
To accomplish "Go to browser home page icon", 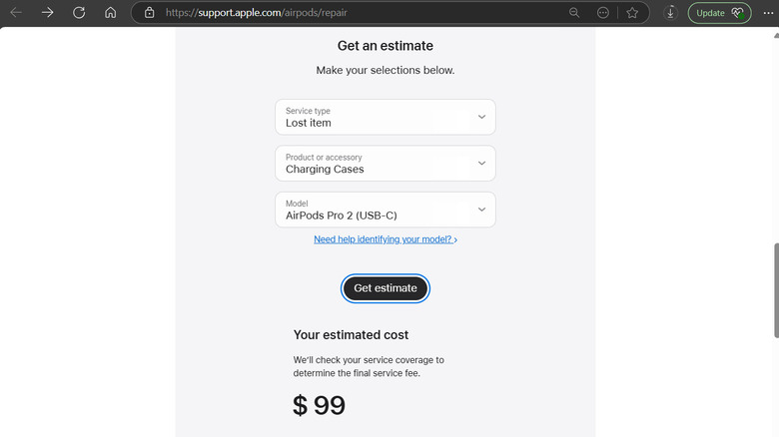I will pyautogui.click(x=110, y=13).
